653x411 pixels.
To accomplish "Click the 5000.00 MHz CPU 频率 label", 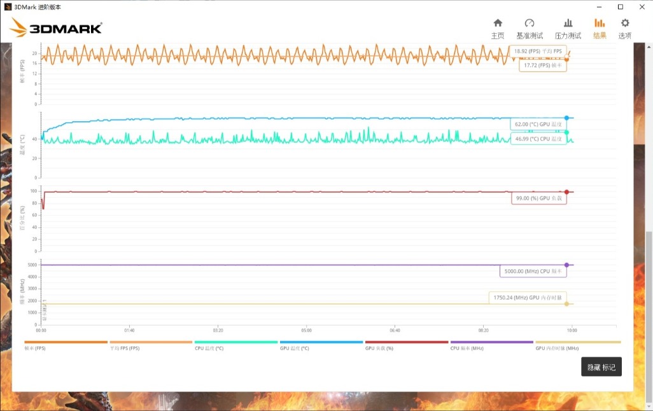I will [x=533, y=272].
